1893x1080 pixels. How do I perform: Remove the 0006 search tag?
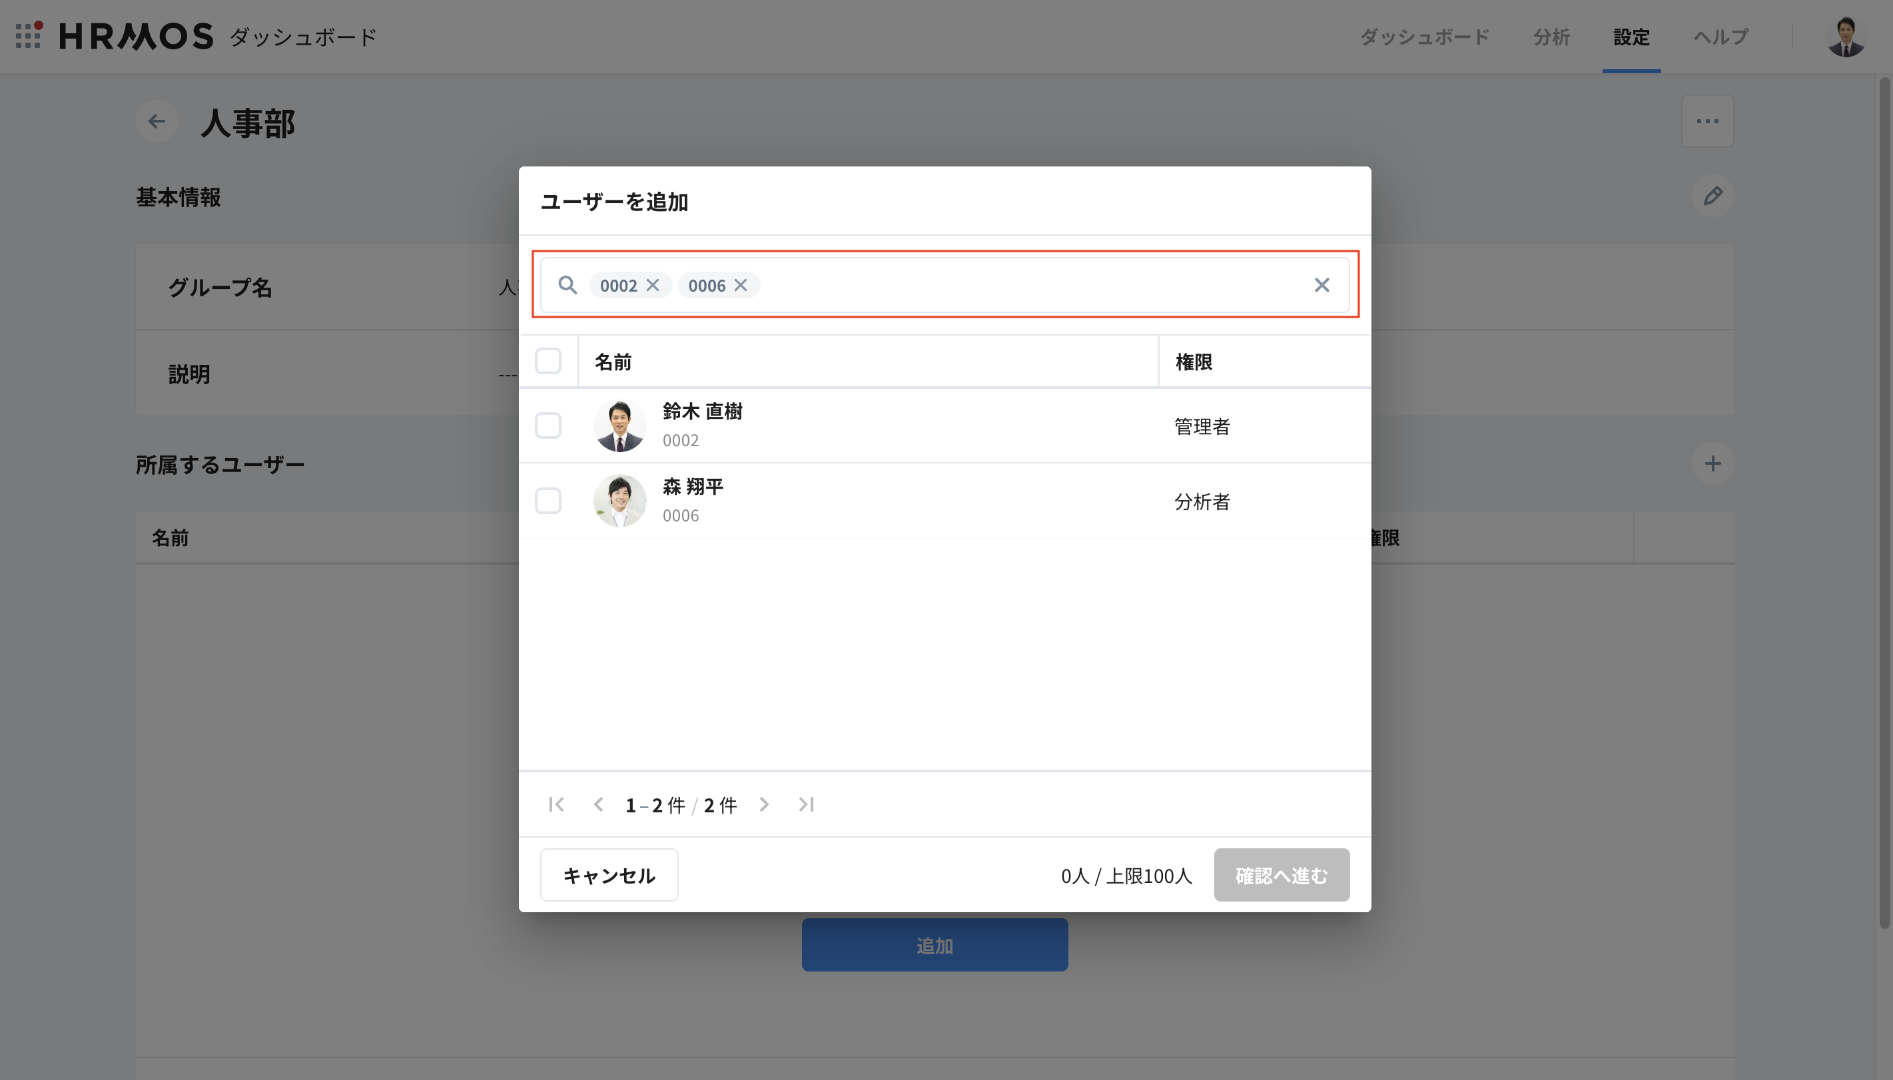click(x=740, y=286)
